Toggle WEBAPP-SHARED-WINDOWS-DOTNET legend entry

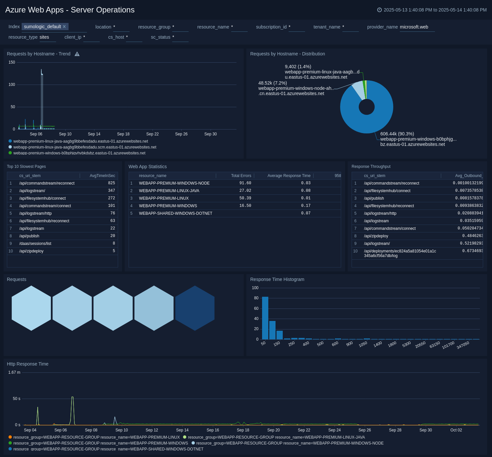coord(106,449)
